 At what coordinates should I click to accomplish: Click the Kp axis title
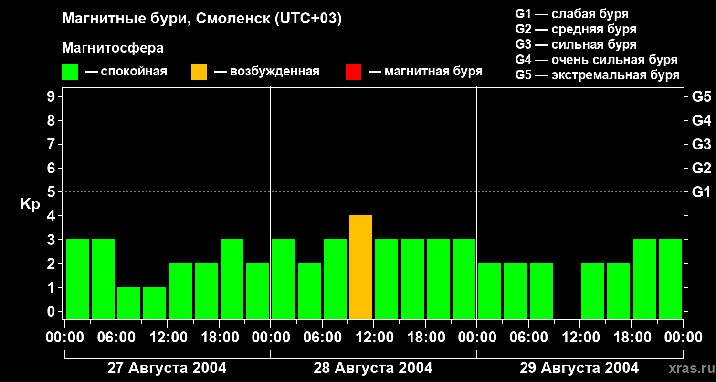pyautogui.click(x=30, y=205)
